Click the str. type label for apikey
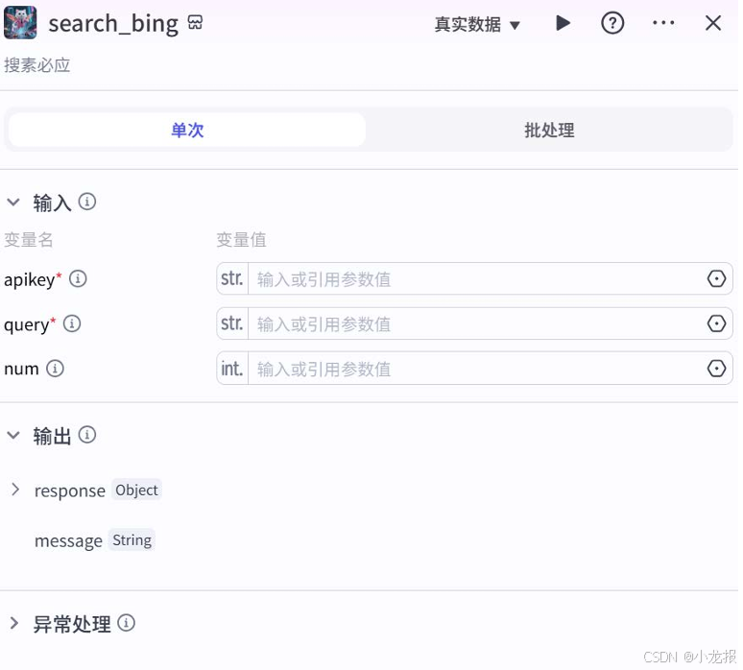Image resolution: width=743 pixels, height=670 pixels. point(232,278)
